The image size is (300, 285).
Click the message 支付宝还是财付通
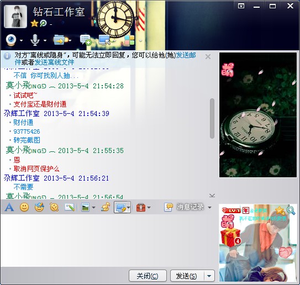coord(40,104)
